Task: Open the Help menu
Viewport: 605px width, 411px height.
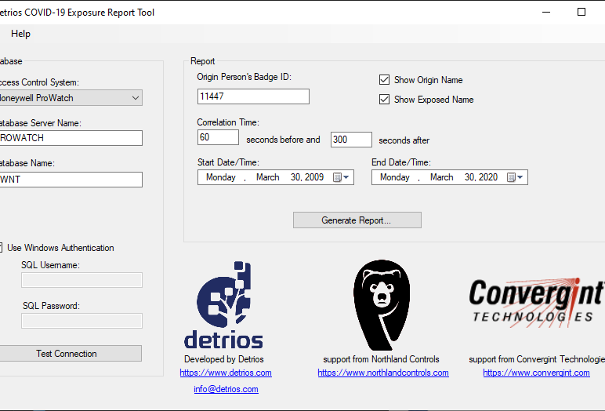Action: coord(21,34)
